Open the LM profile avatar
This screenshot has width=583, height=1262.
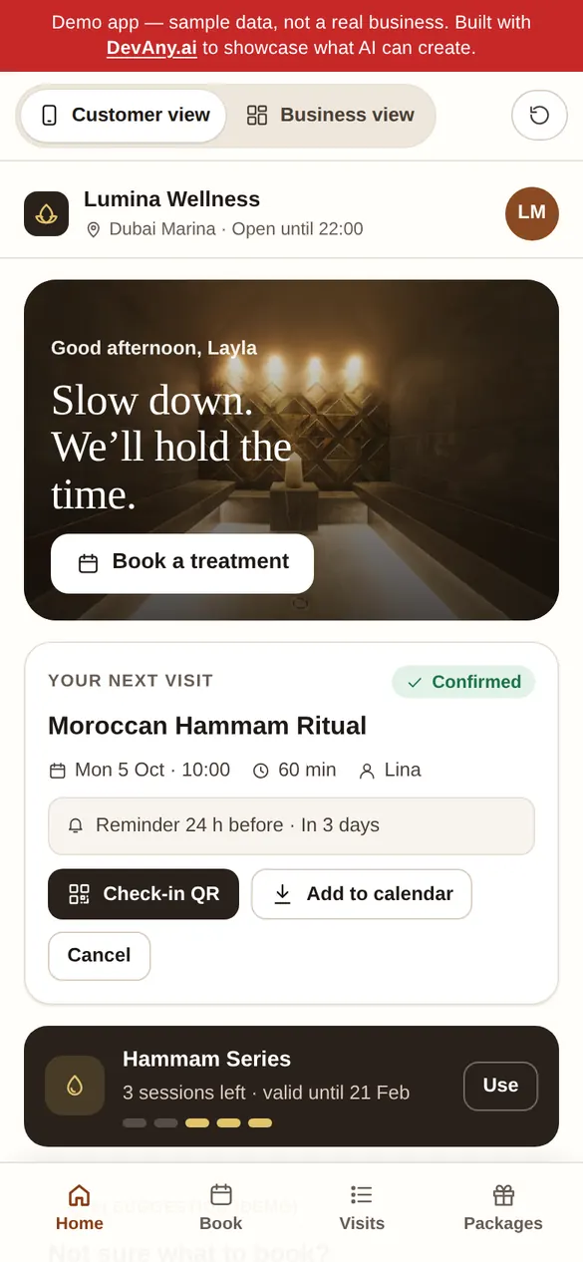pyautogui.click(x=532, y=213)
